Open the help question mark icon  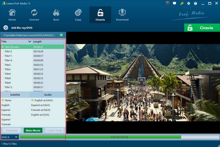pos(195,3)
